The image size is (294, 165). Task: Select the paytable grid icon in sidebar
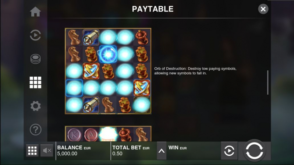[x=35, y=82]
